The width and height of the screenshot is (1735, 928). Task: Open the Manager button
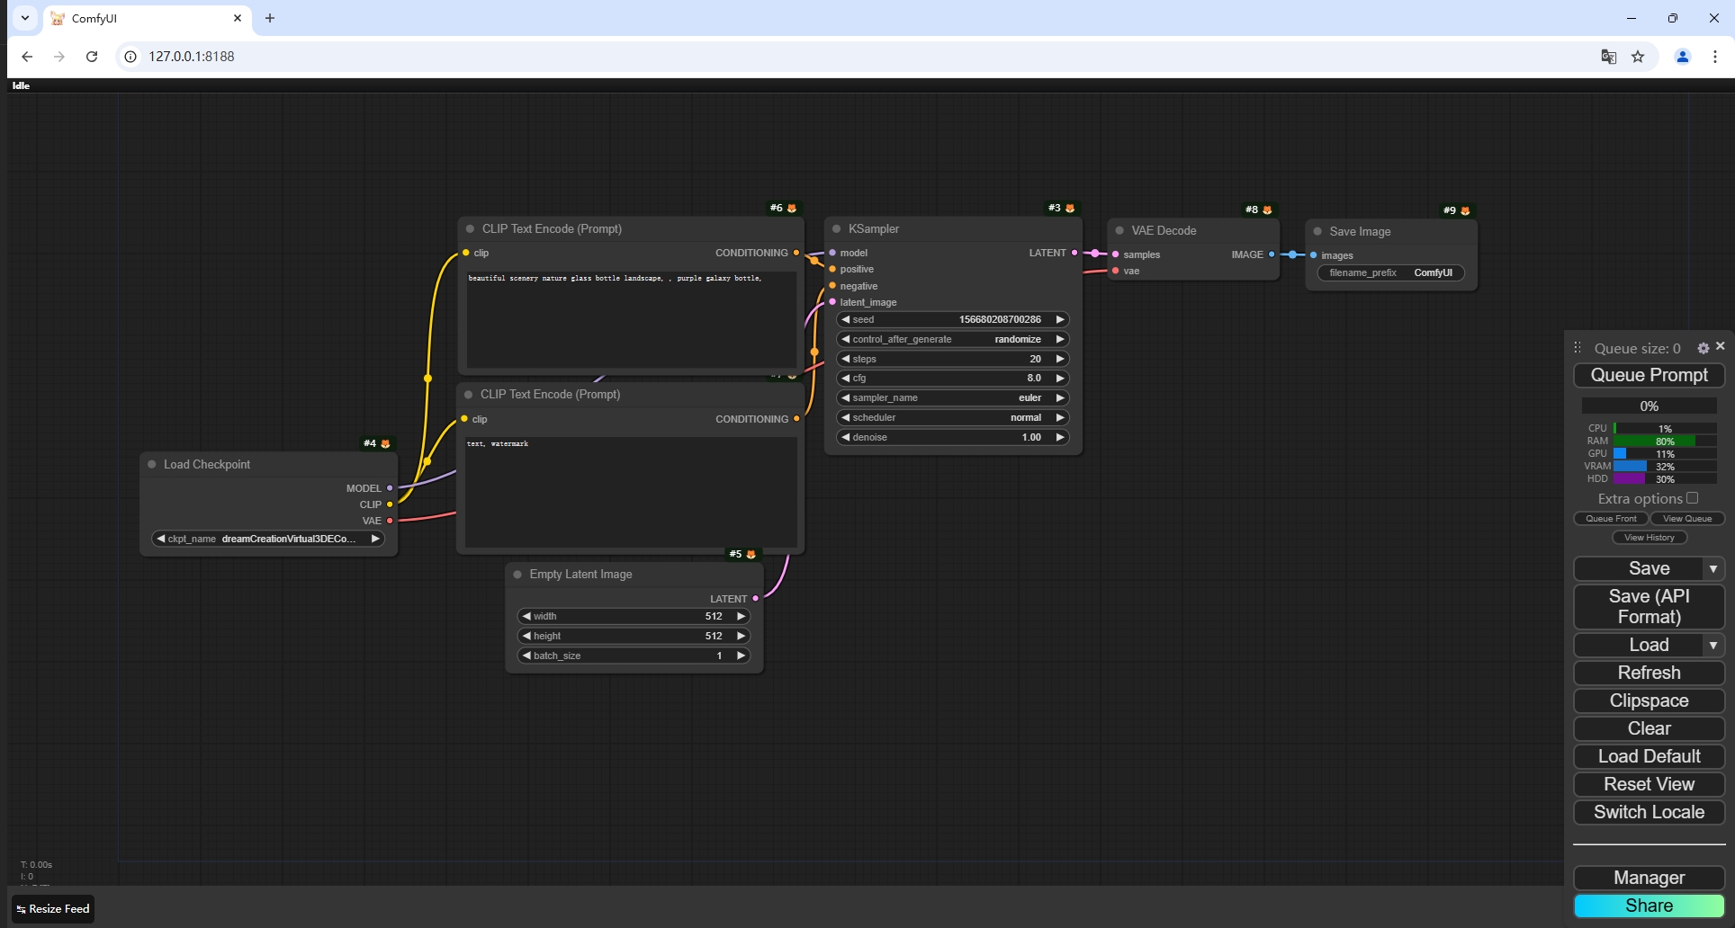(x=1649, y=878)
